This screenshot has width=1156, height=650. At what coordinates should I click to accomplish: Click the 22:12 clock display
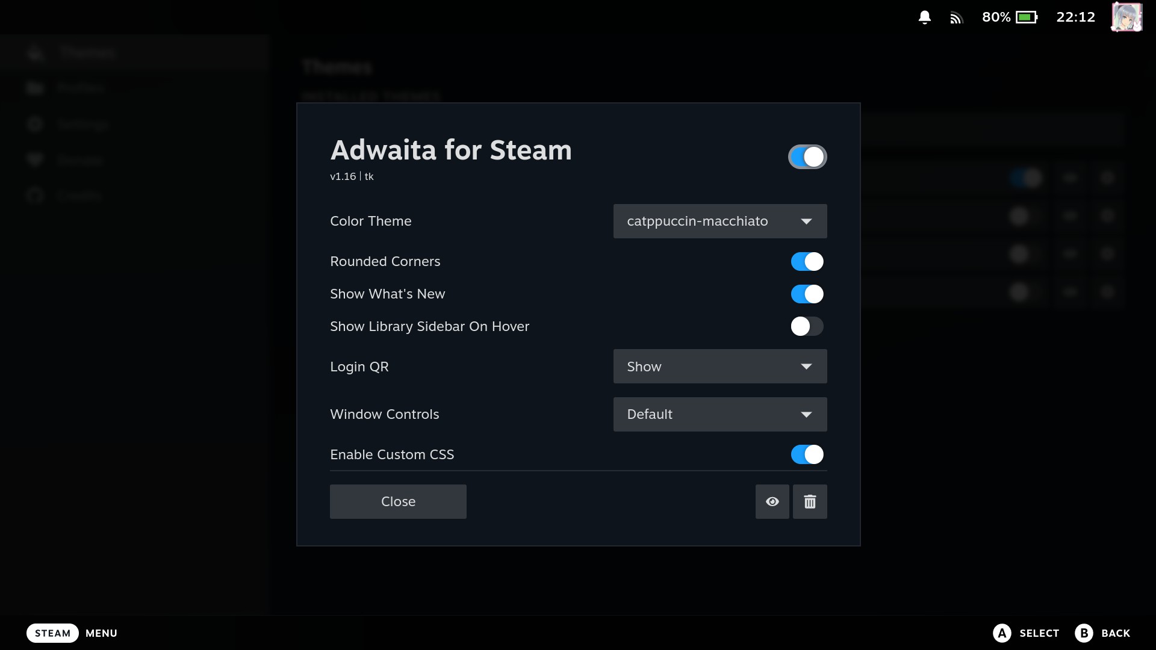click(1075, 17)
